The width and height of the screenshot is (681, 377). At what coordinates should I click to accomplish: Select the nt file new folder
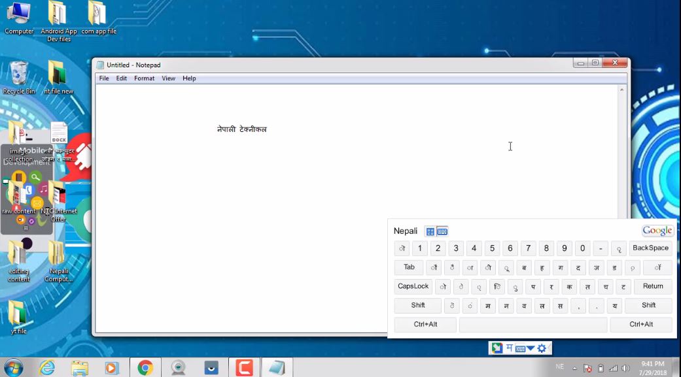click(58, 77)
